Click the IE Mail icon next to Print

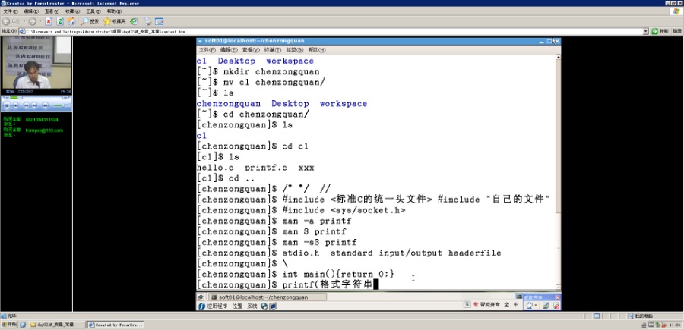(x=160, y=21)
